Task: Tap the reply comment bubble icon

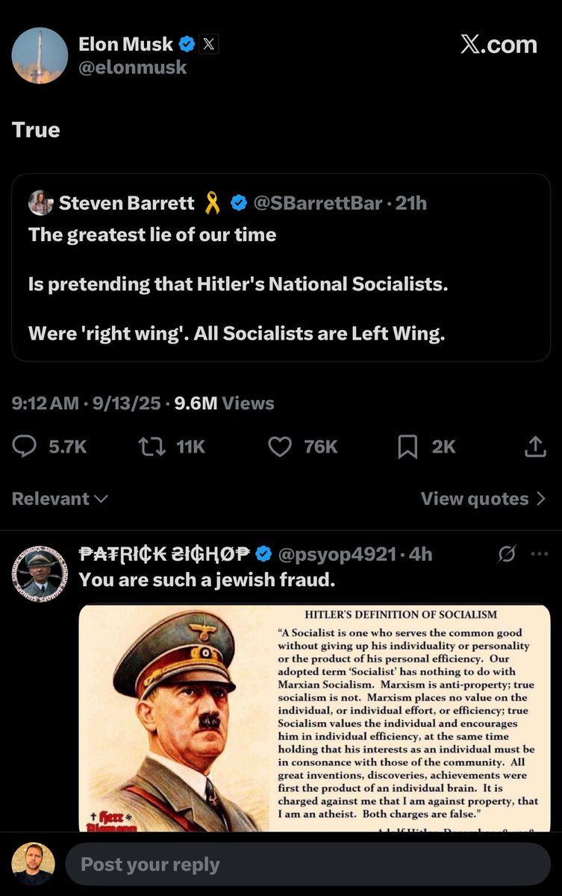Action: 25,447
